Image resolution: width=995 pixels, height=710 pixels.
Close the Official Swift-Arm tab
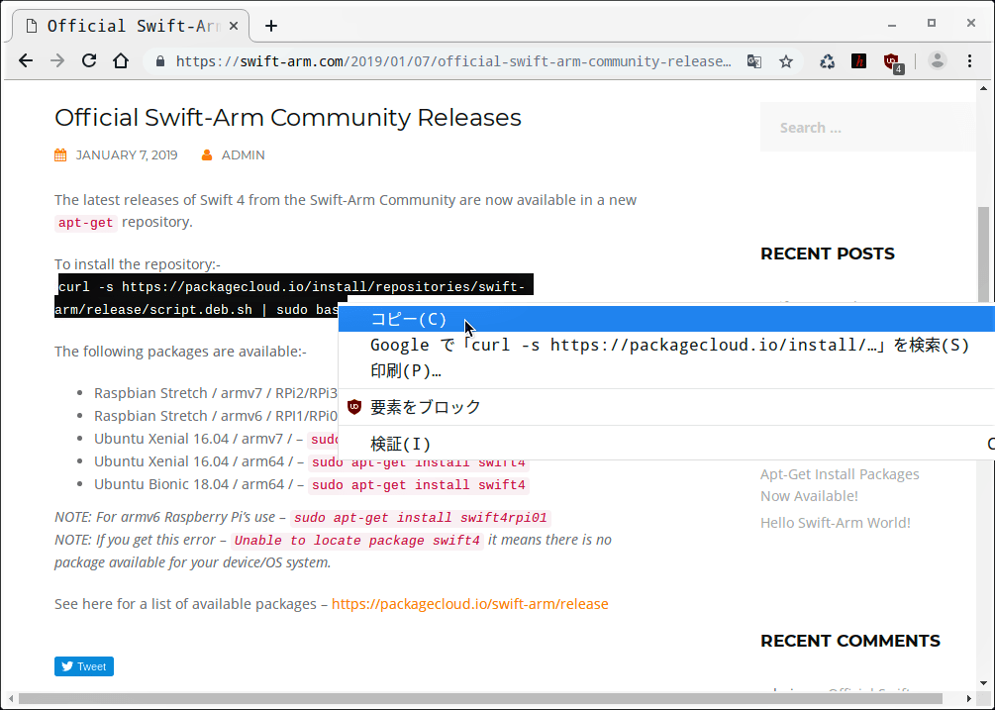(x=234, y=26)
